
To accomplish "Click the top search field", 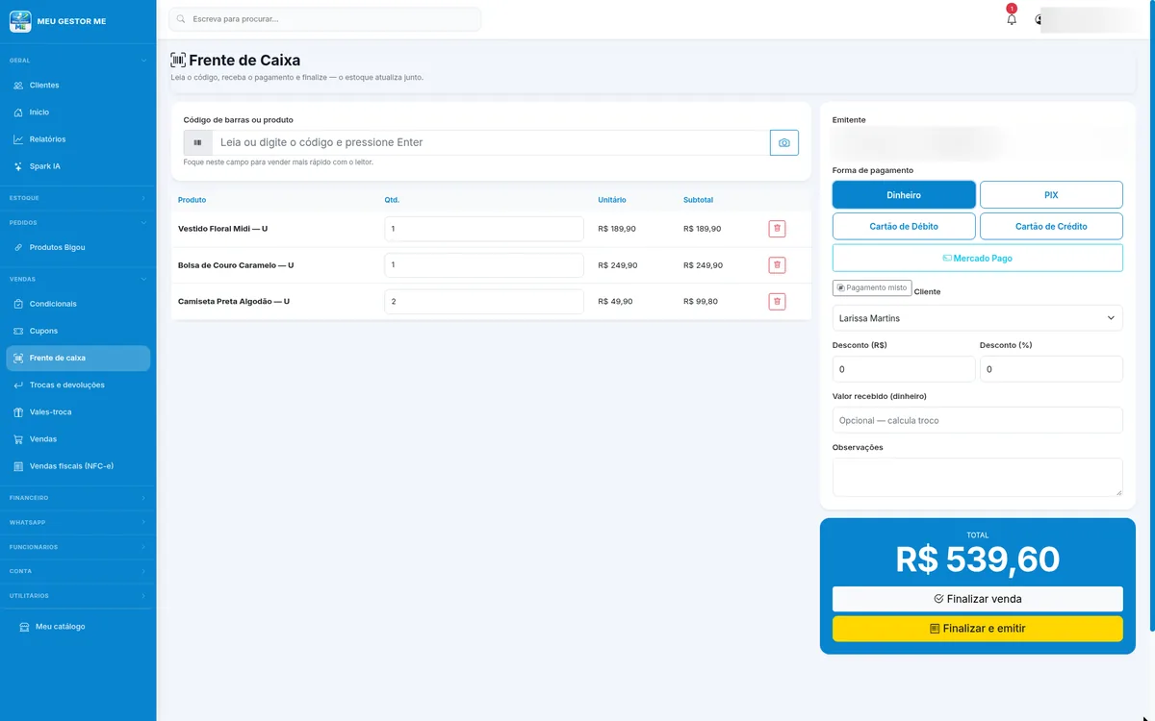I will [325, 19].
